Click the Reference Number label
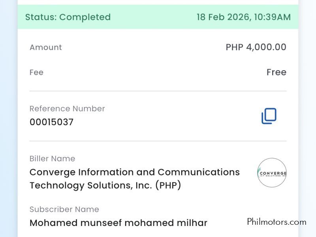This screenshot has width=316, height=237. point(67,109)
